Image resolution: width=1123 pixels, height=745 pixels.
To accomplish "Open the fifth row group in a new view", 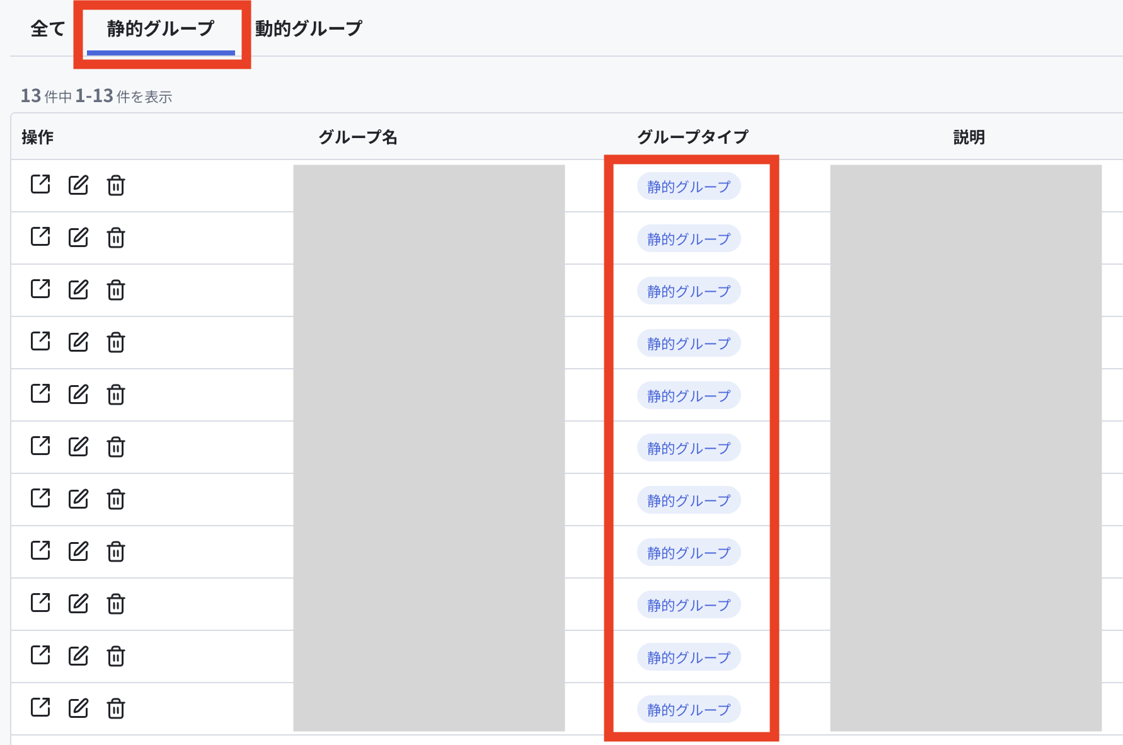I will [40, 393].
